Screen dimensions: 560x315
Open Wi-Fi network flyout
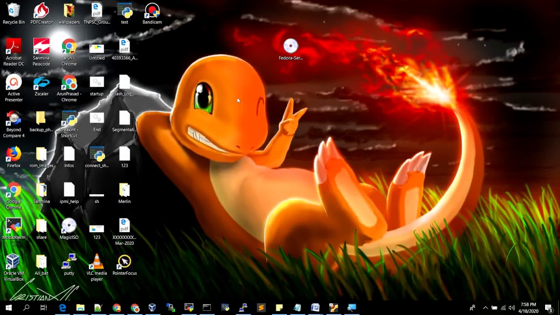(503, 308)
